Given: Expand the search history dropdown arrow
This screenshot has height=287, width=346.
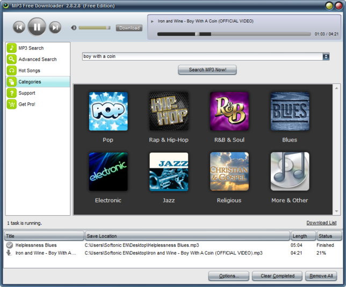Looking at the screenshot, I should (x=326, y=57).
